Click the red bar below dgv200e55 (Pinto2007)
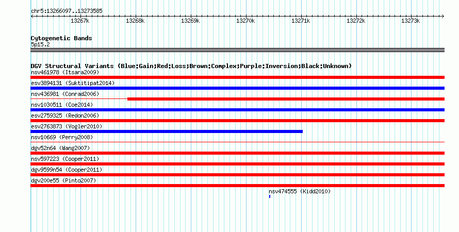The image size is (459, 232). pyautogui.click(x=237, y=186)
